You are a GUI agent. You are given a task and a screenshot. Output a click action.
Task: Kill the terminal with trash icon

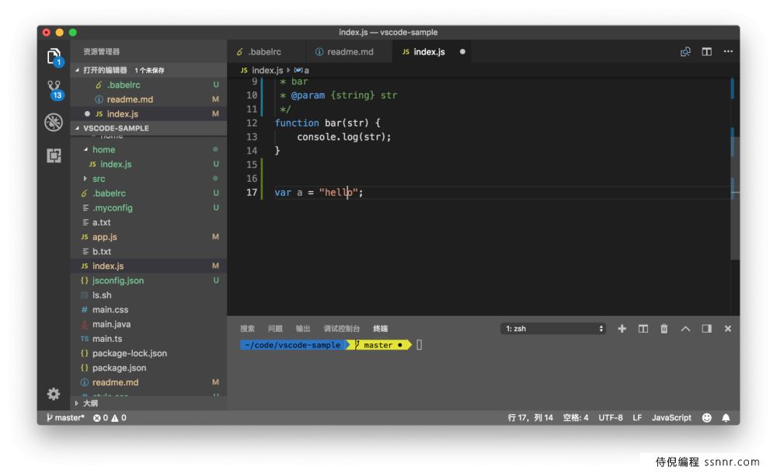(664, 328)
